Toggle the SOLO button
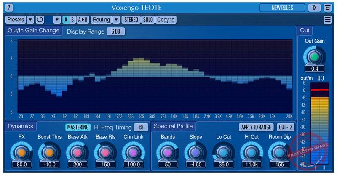This screenshot has height=175, width=337. coord(148,20)
